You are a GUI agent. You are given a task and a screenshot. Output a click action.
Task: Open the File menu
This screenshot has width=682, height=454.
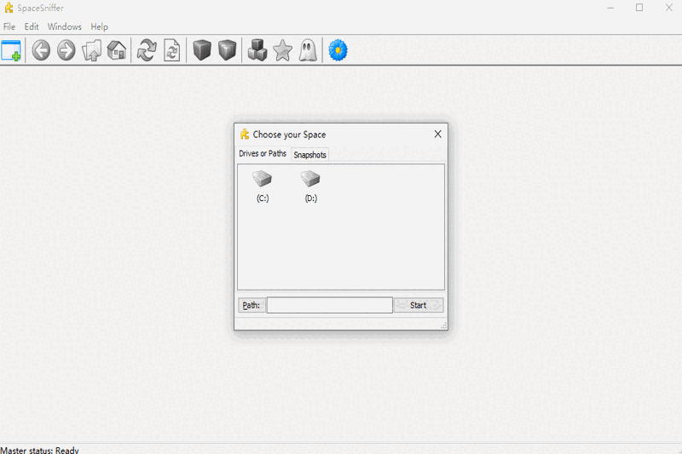pos(9,27)
